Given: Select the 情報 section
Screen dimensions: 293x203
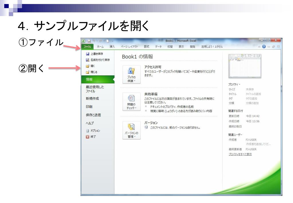Looking at the screenshot, I should tap(98, 79).
